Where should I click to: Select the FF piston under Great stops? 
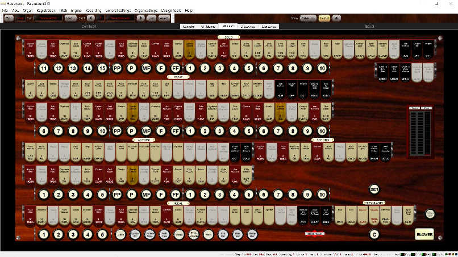[x=176, y=131]
